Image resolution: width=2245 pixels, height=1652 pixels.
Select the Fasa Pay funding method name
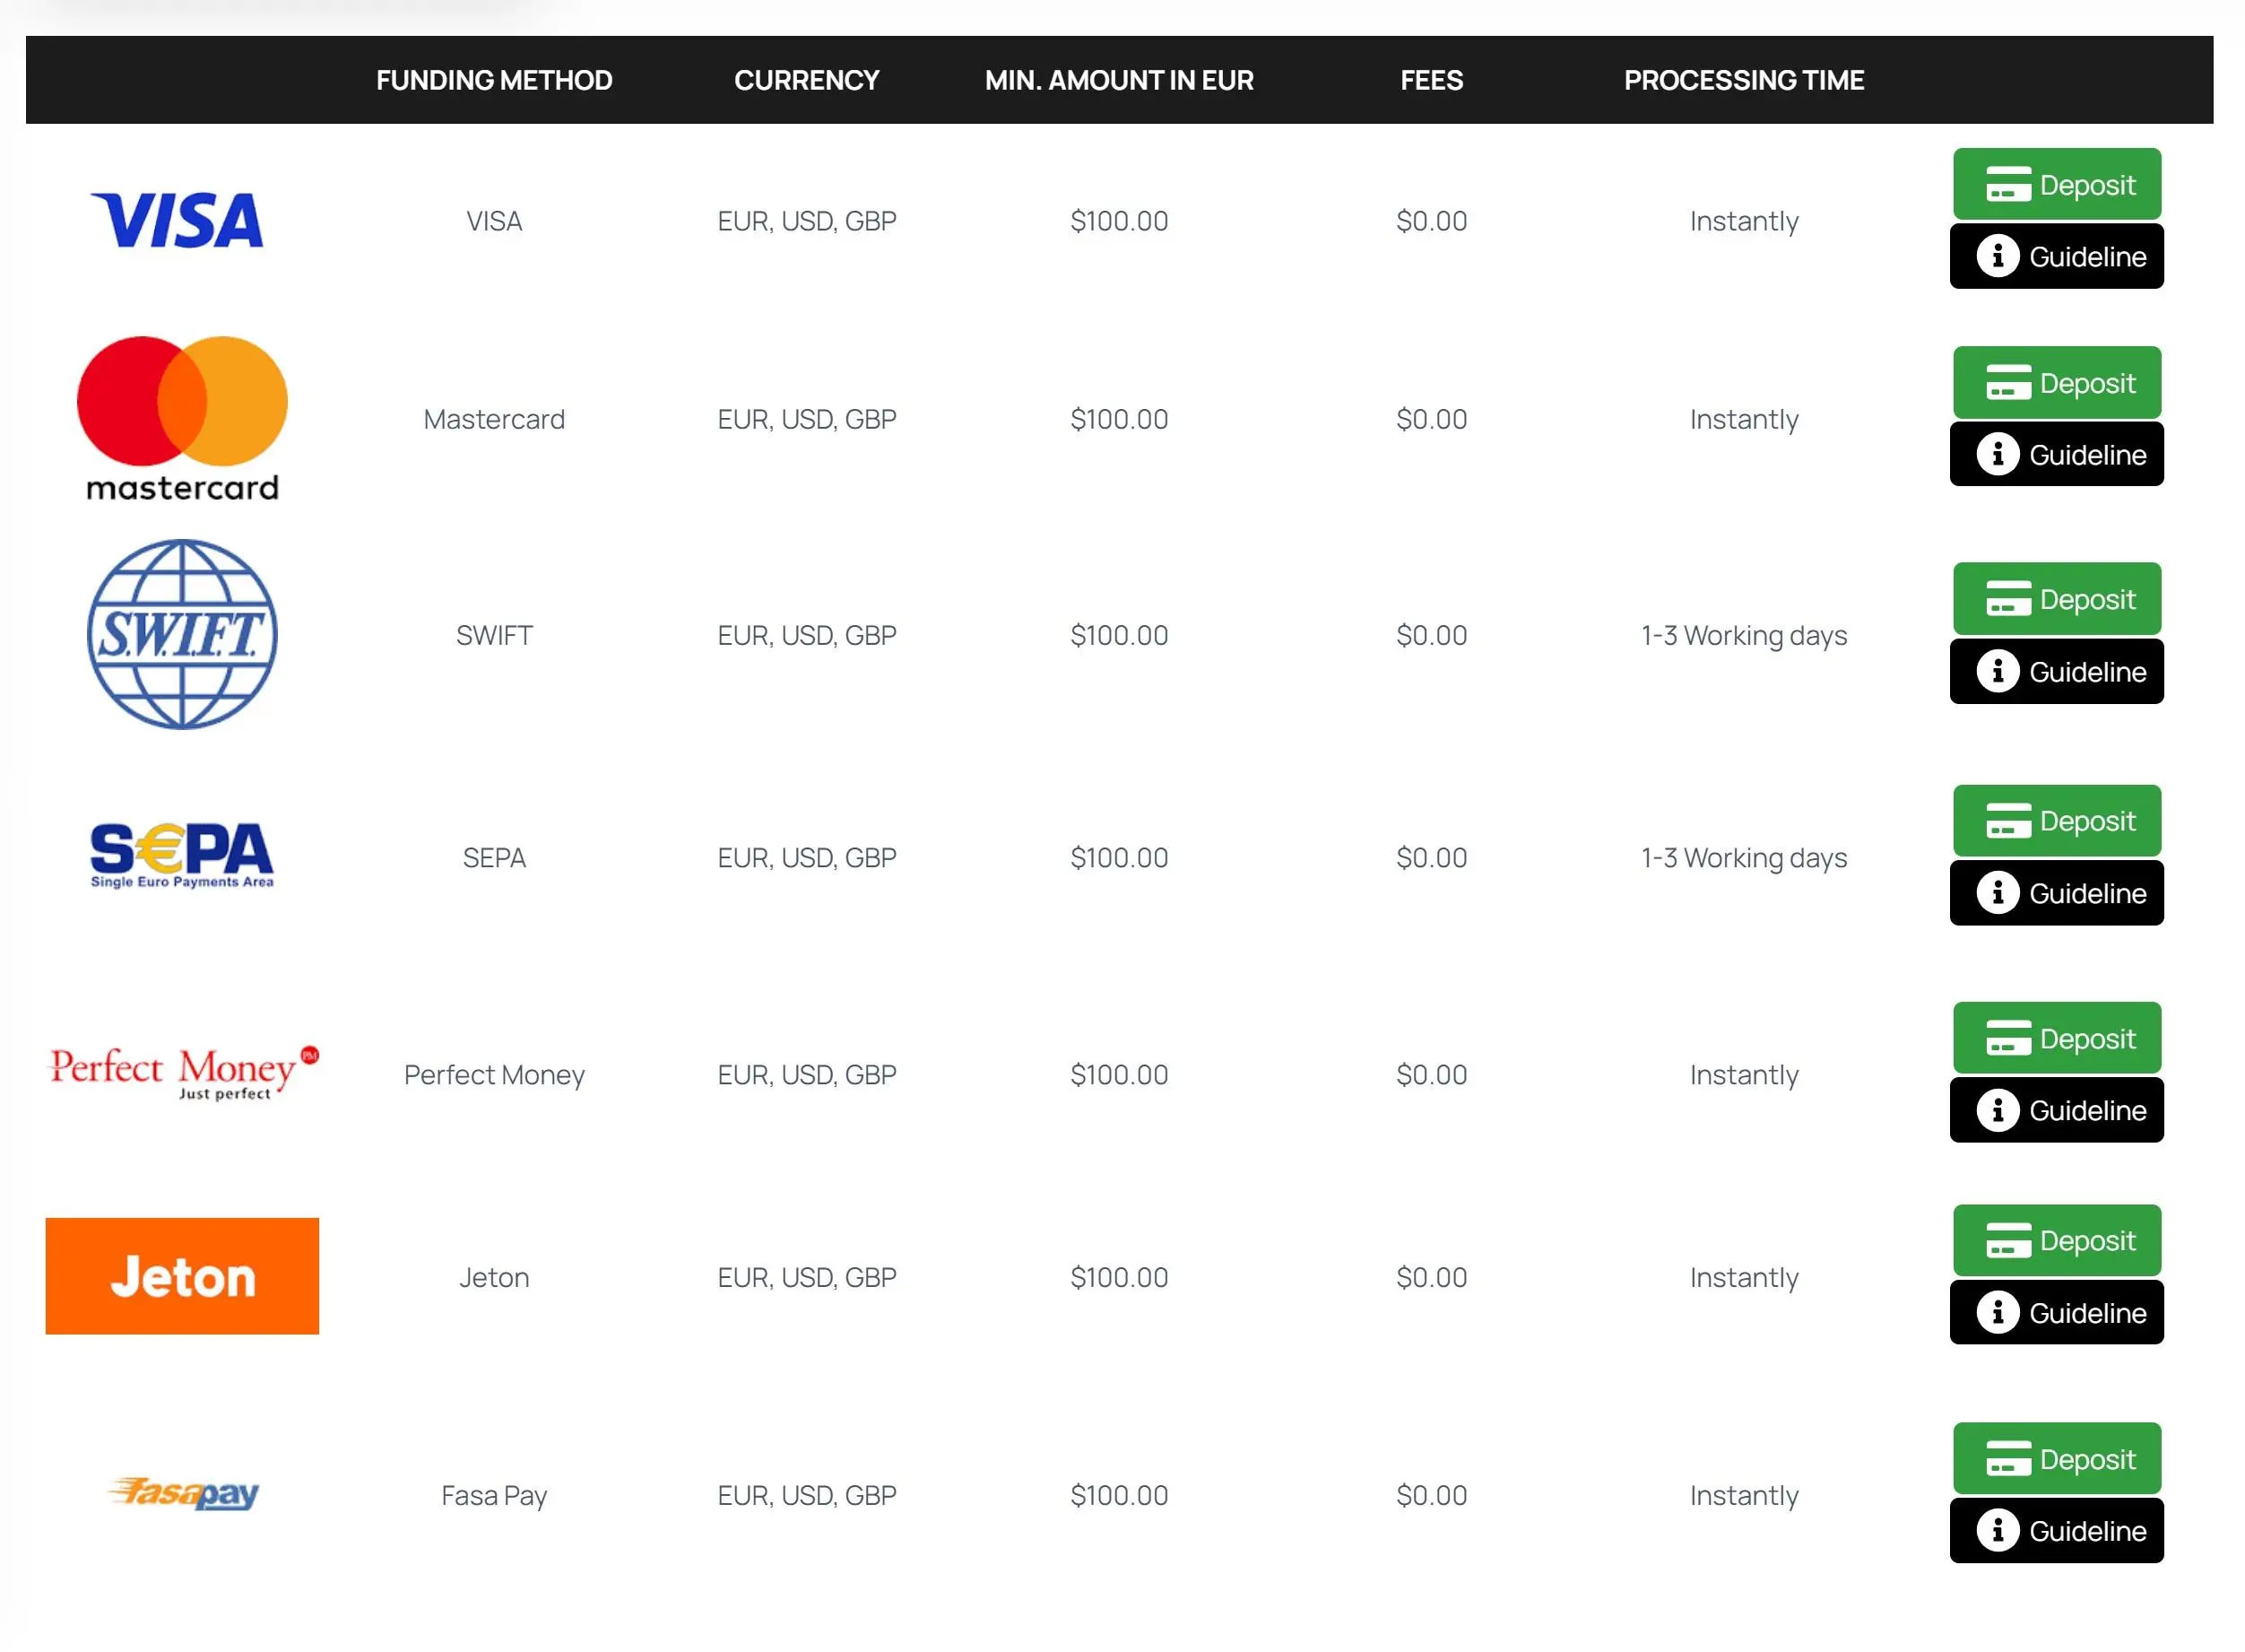tap(494, 1495)
